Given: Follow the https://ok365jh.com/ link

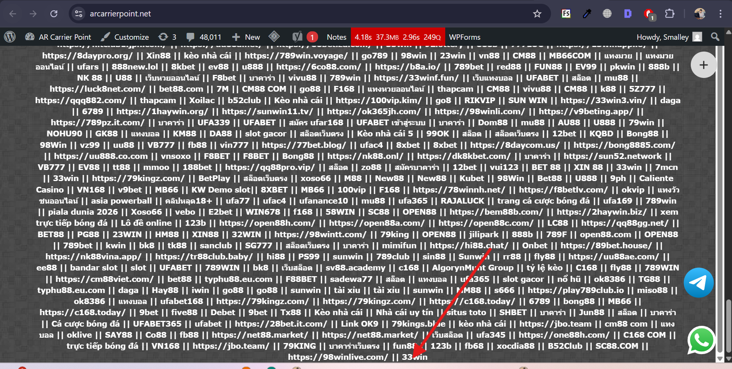Looking at the screenshot, I should (373, 112).
